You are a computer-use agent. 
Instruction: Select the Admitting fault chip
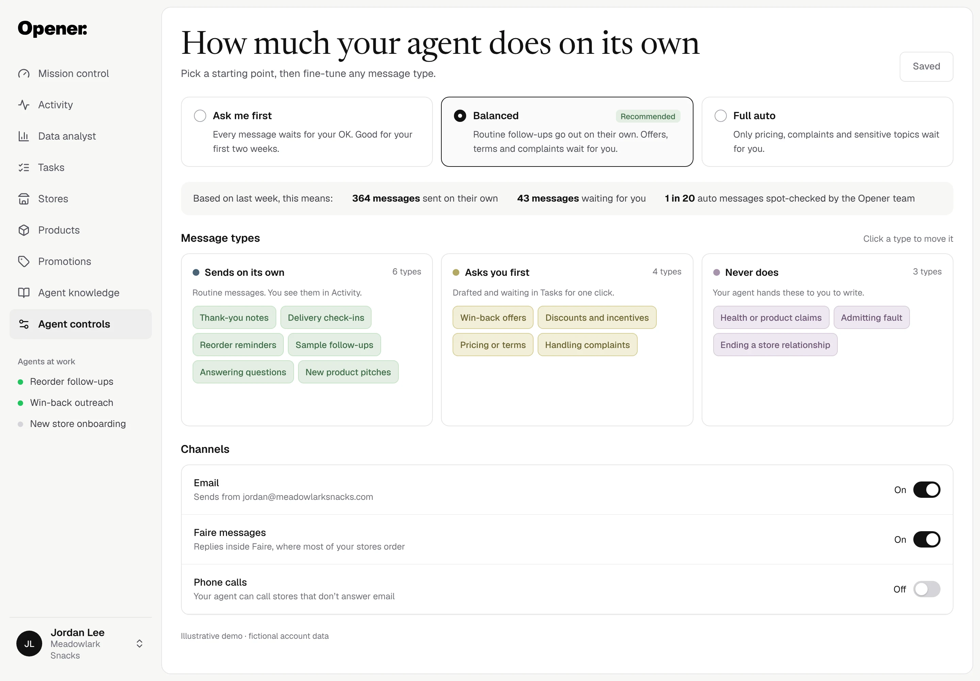tap(871, 318)
